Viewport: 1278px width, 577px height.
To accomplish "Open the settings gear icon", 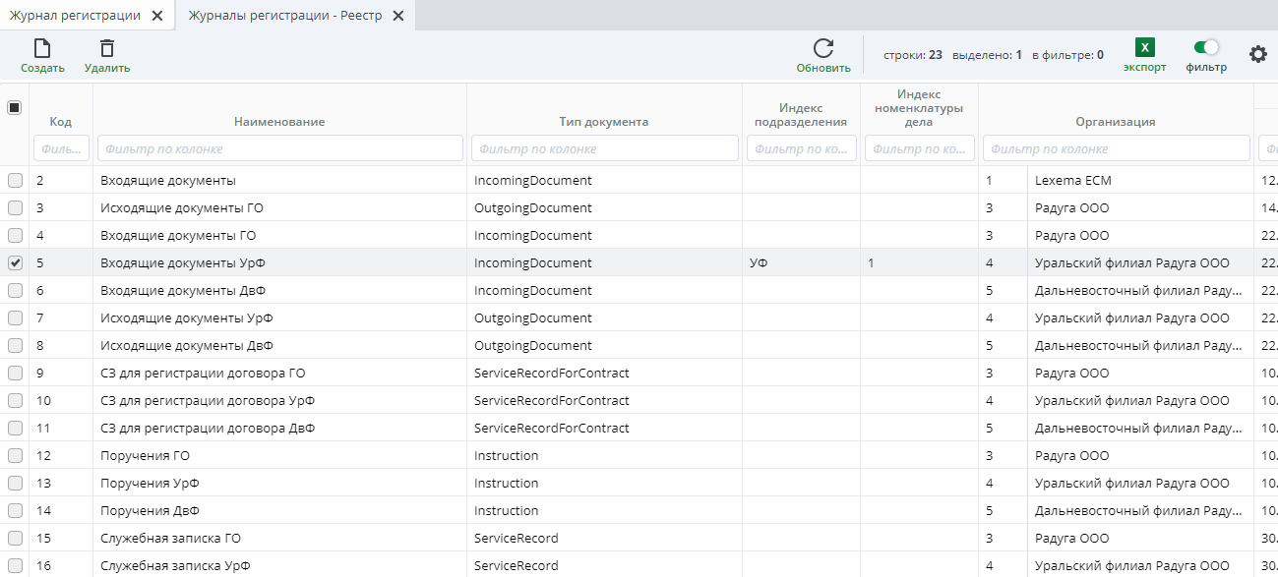I will point(1258,54).
